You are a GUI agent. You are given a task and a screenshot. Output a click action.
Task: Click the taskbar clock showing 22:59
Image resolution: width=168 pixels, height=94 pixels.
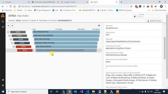coord(157,92)
